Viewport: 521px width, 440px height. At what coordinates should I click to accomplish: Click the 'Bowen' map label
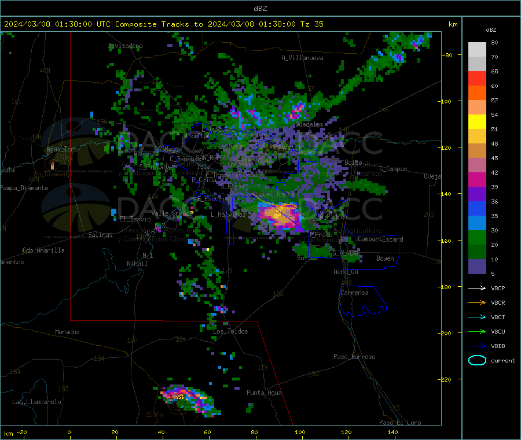[x=385, y=258]
